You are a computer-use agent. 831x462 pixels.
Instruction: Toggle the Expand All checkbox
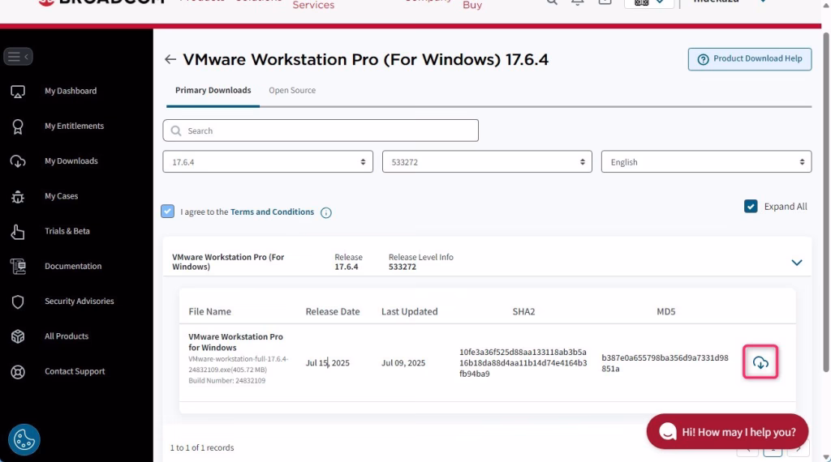(751, 207)
